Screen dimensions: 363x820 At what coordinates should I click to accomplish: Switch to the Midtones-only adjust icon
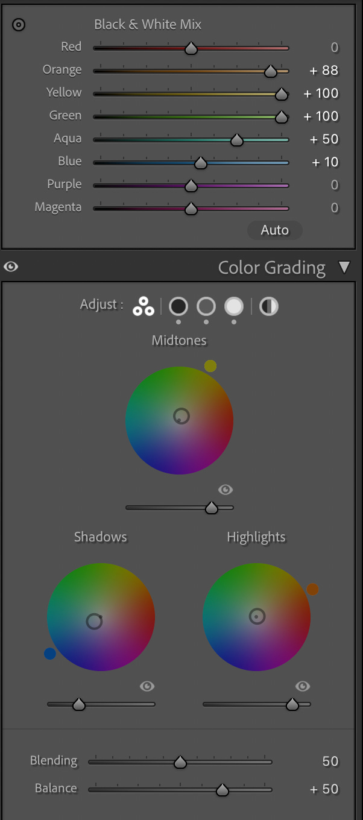pyautogui.click(x=206, y=306)
